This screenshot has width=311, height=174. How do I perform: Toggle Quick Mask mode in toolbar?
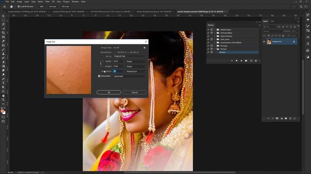pos(3,117)
